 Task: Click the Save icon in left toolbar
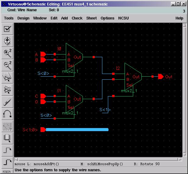7,41
